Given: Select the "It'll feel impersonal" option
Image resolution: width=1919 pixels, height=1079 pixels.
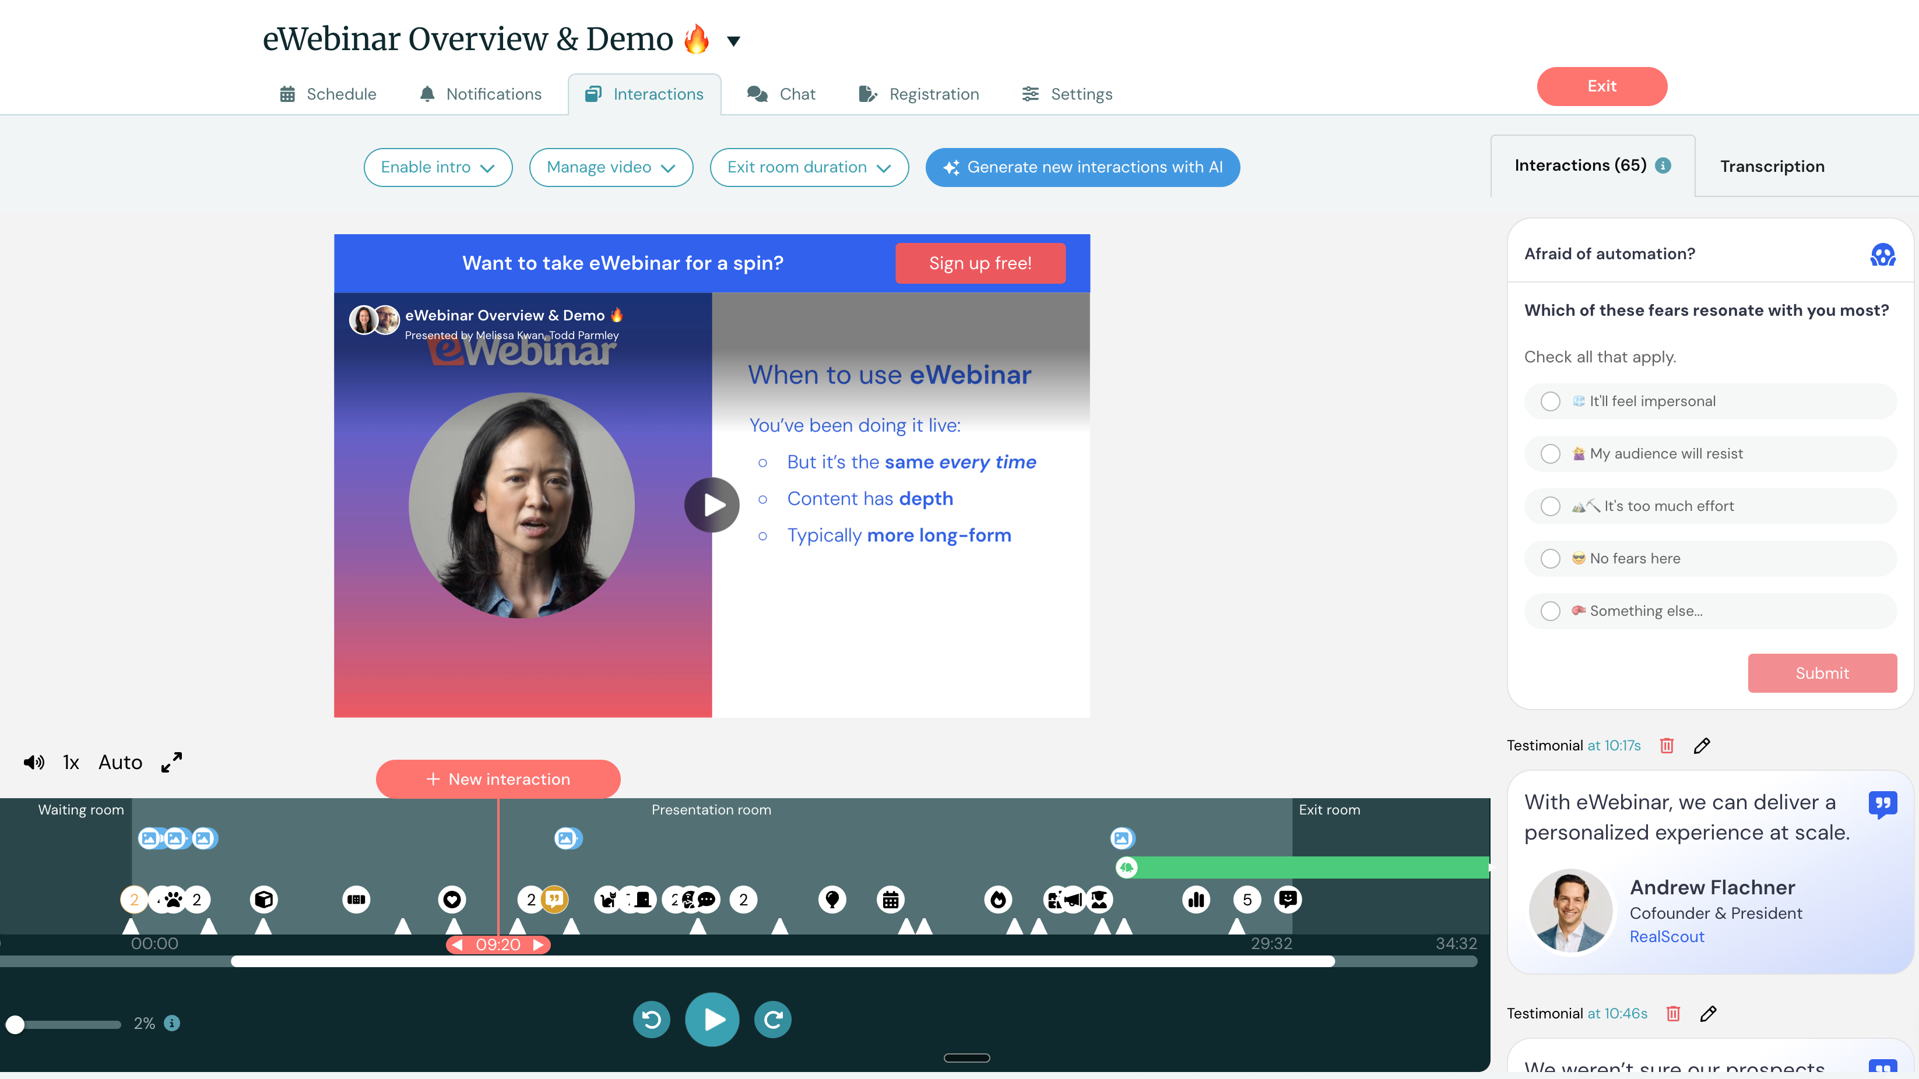Looking at the screenshot, I should (1710, 401).
